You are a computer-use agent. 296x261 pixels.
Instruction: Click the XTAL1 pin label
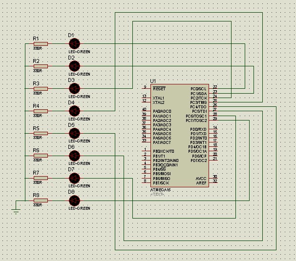pos(158,98)
